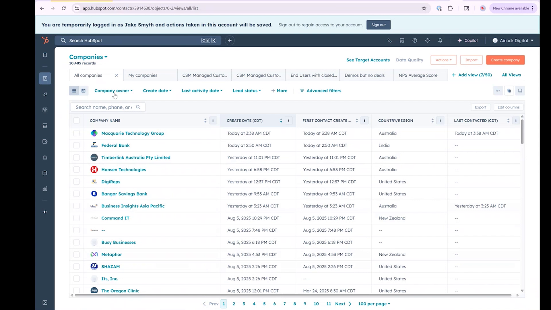Open HubSpot settings gear
This screenshot has height=310, width=551.
(x=427, y=40)
